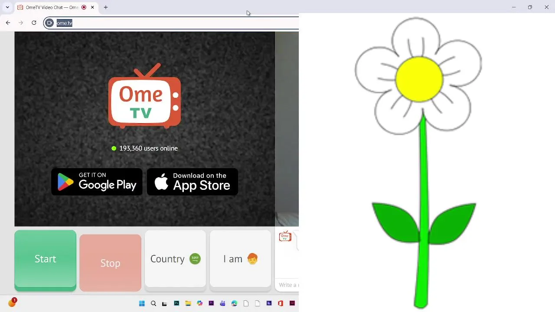Open Copilot from the taskbar
555x312 pixels.
coord(199,303)
